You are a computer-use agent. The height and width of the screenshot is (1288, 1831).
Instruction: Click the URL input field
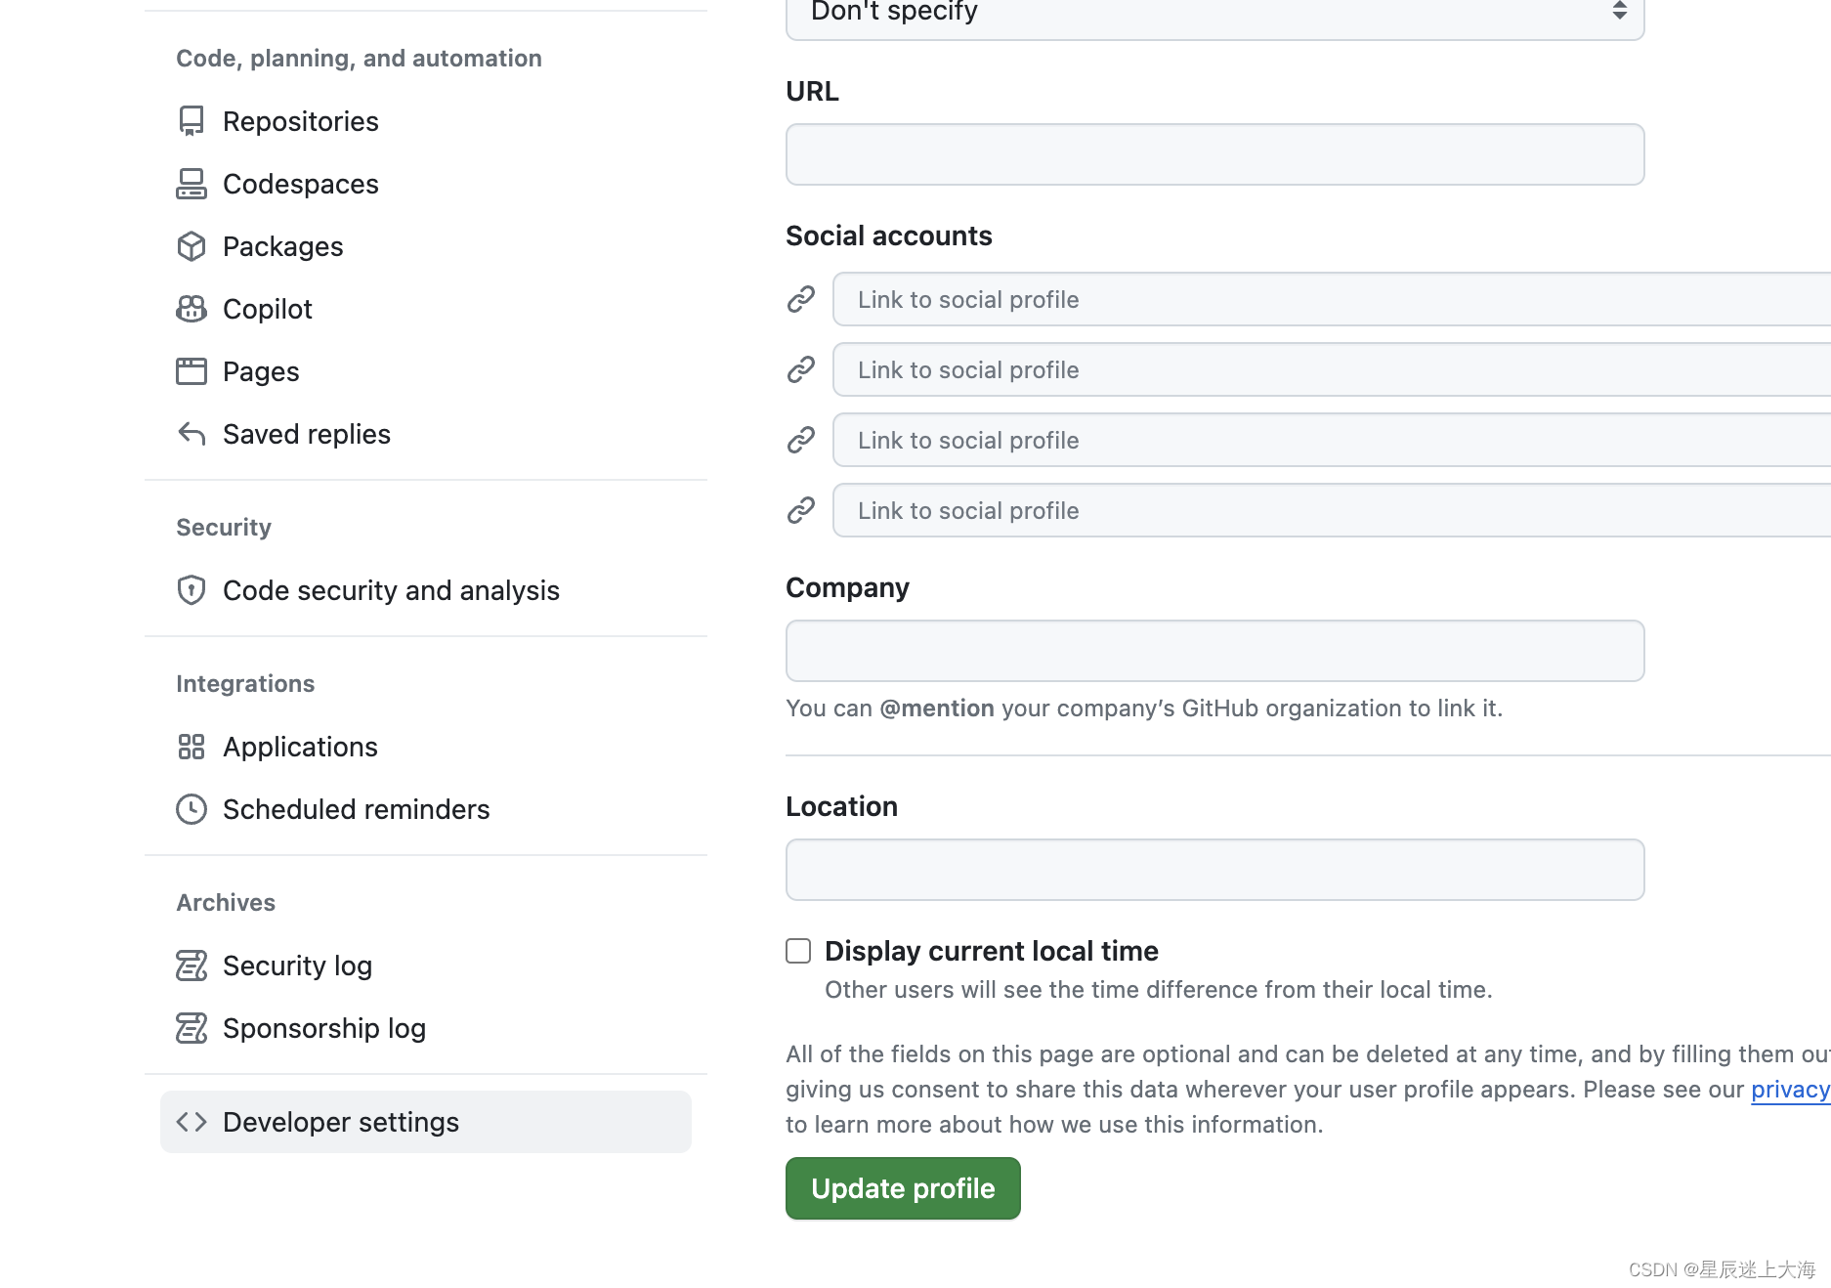point(1214,154)
